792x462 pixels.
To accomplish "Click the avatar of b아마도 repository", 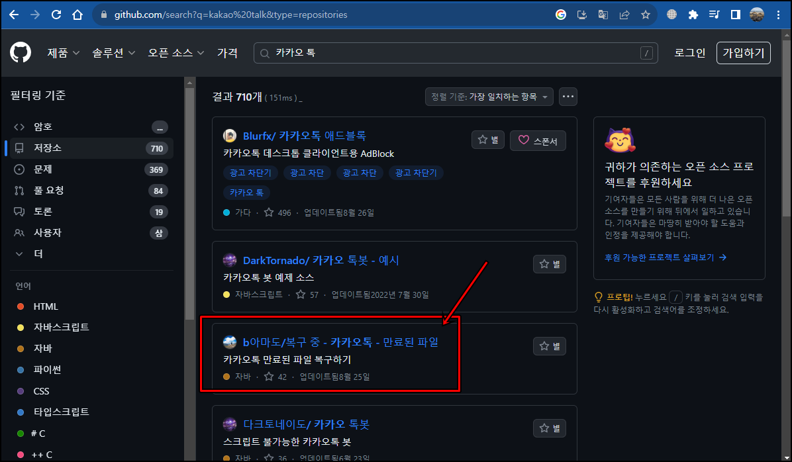I will click(x=230, y=342).
